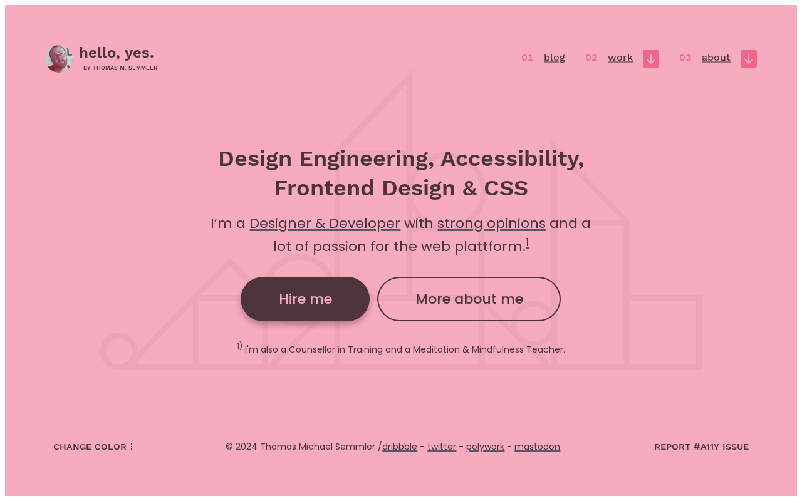This screenshot has height=501, width=802.
Task: Click the author avatar photo
Action: pyautogui.click(x=59, y=59)
